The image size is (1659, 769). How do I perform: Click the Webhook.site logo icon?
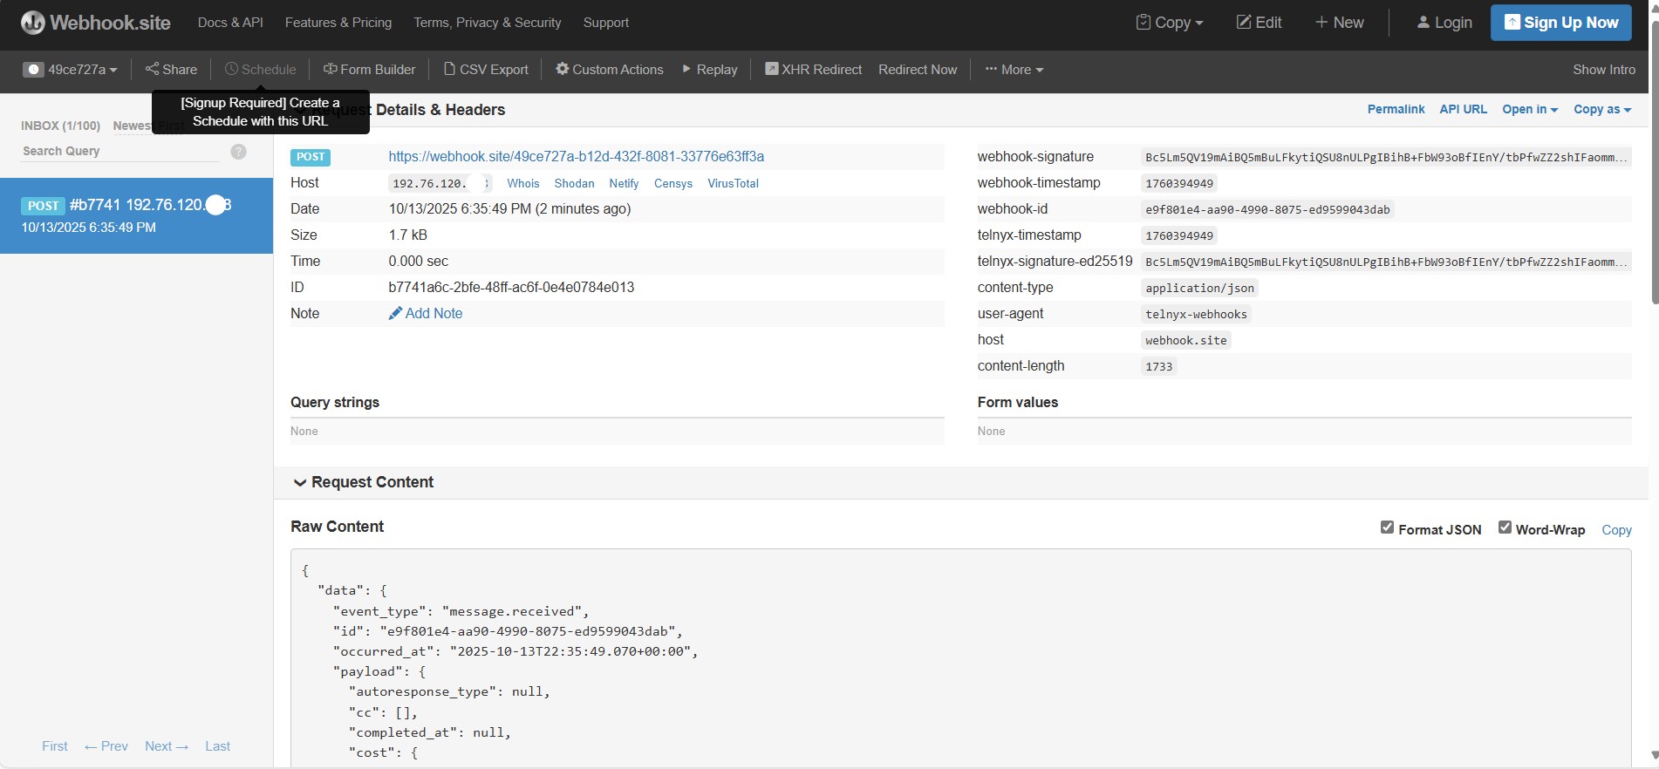tap(32, 23)
